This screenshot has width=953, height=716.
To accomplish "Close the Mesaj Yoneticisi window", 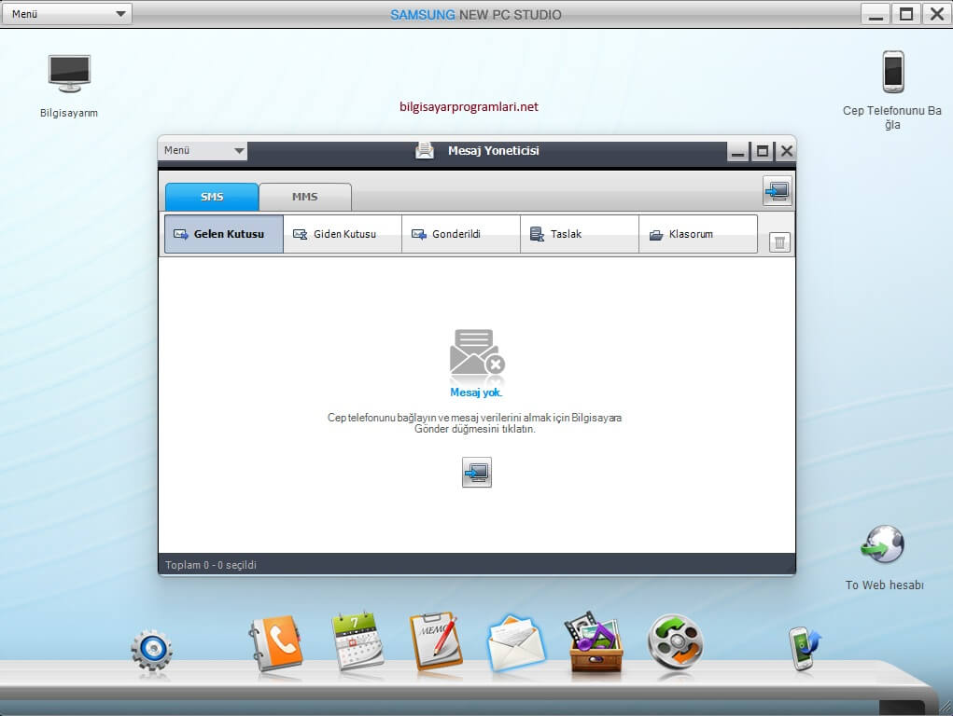I will pos(786,151).
